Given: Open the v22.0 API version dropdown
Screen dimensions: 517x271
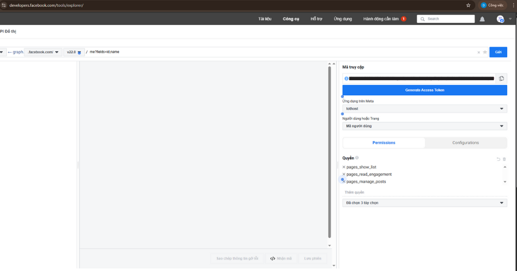Looking at the screenshot, I should pyautogui.click(x=73, y=52).
